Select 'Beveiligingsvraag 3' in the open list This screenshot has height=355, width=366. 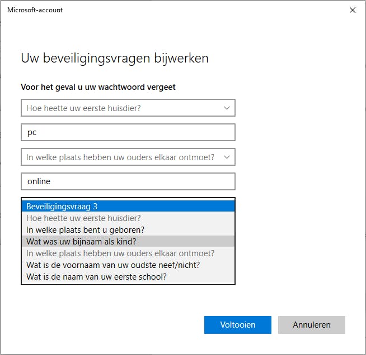point(128,207)
